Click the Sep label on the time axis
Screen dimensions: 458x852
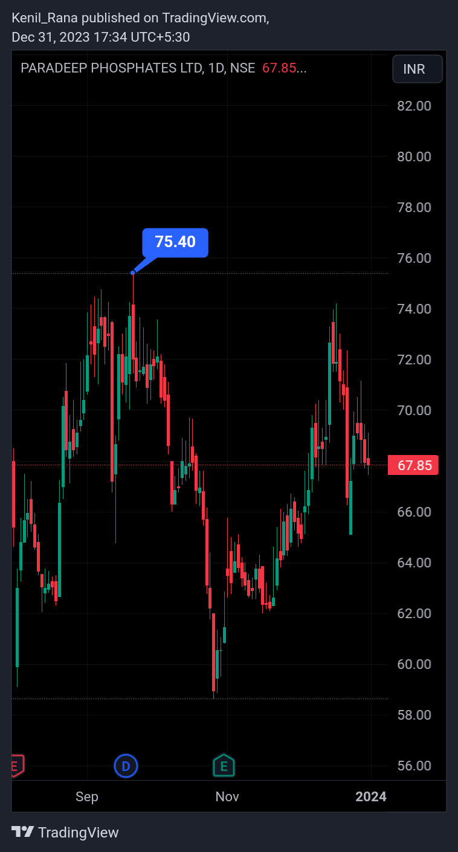tap(87, 797)
